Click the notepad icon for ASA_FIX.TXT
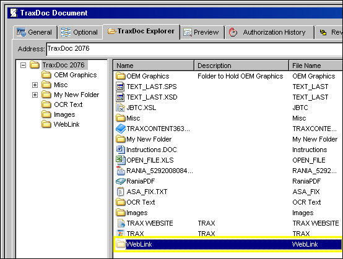343x259 pixels. (120, 192)
